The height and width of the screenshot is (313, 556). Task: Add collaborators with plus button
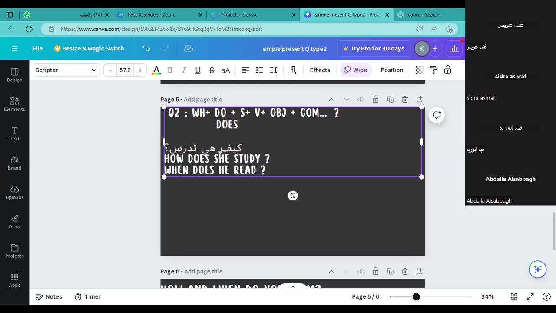435,49
